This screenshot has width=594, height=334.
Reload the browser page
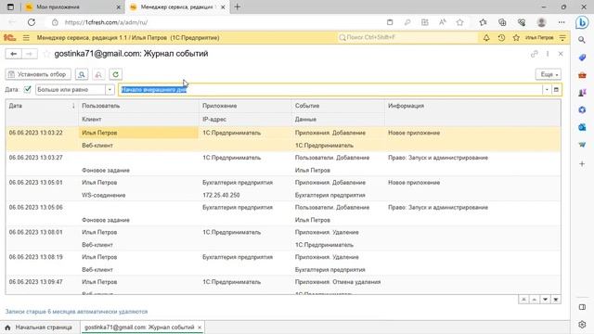tap(32, 22)
